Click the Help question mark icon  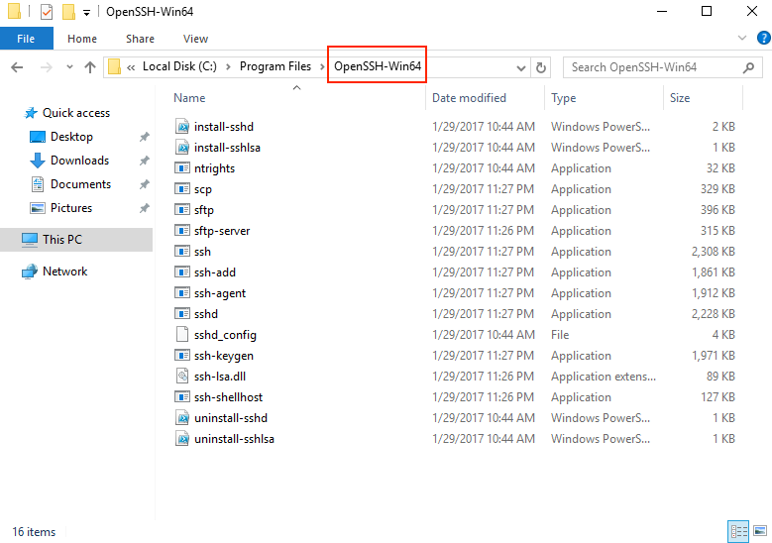pyautogui.click(x=762, y=39)
